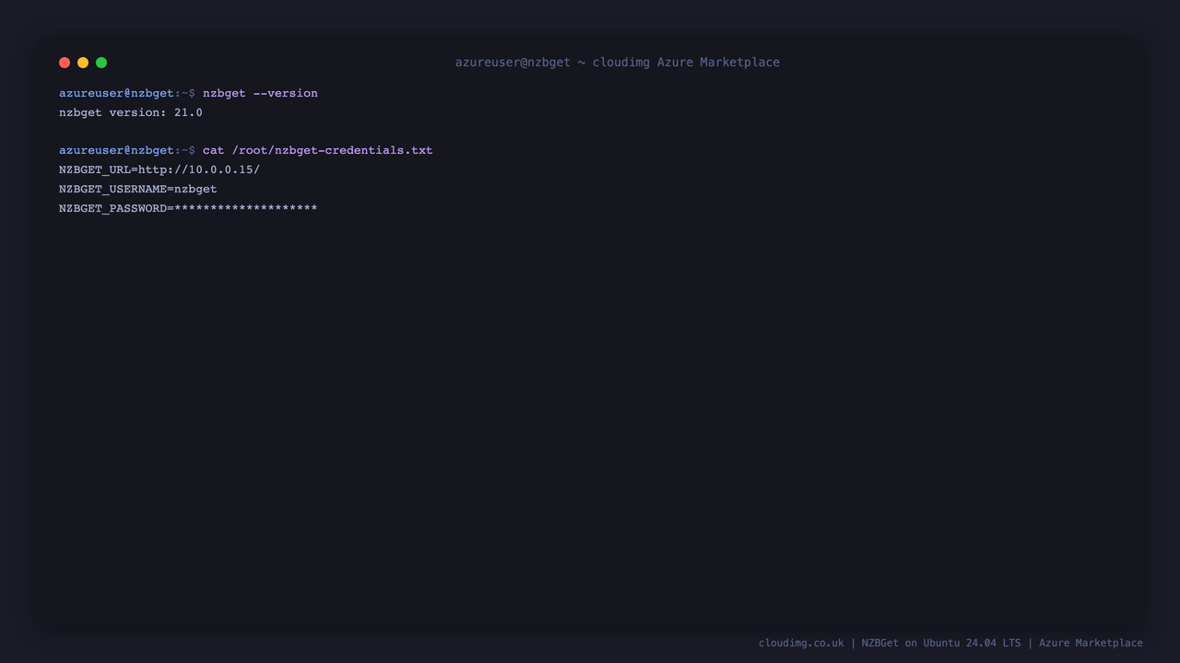The image size is (1180, 663).
Task: Click the green maximize window dot
Action: coord(101,63)
